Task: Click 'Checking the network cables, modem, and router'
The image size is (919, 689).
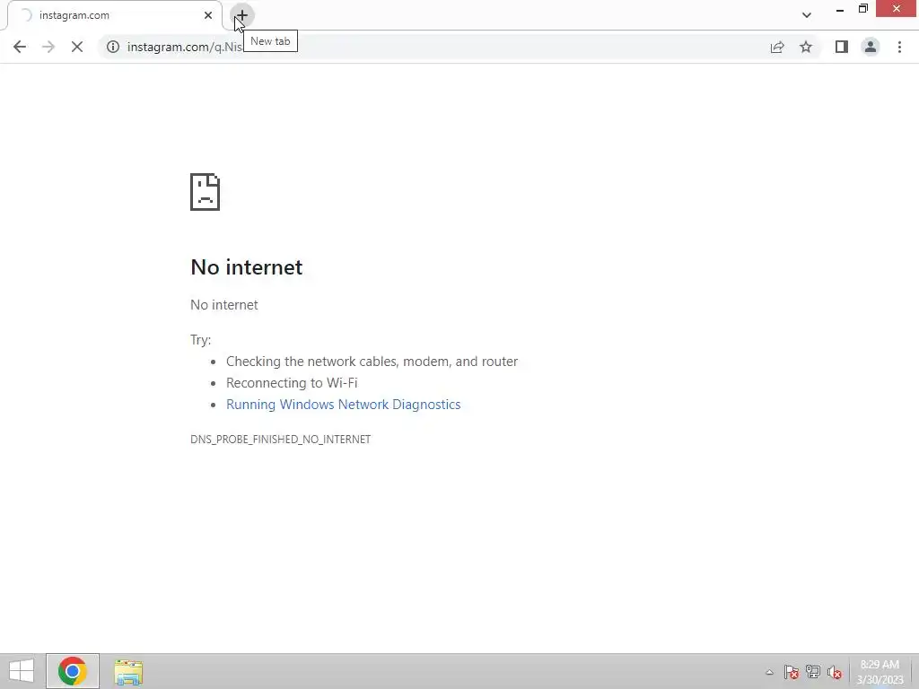Action: point(372,361)
